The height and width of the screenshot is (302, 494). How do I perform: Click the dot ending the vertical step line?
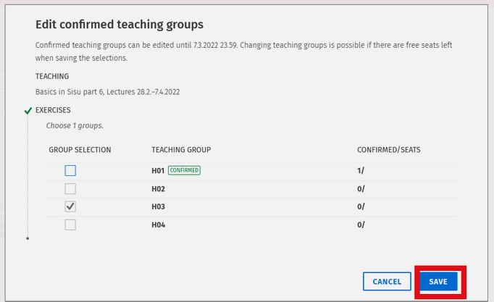[28, 238]
